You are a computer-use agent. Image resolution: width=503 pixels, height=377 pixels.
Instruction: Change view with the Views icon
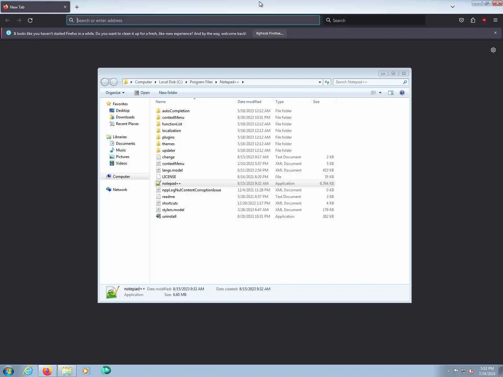373,93
